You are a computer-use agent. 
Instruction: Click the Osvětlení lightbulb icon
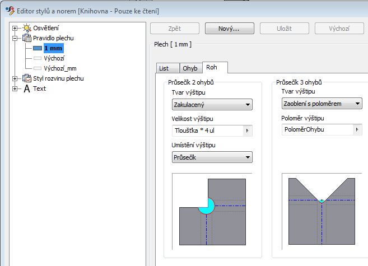pyautogui.click(x=26, y=28)
